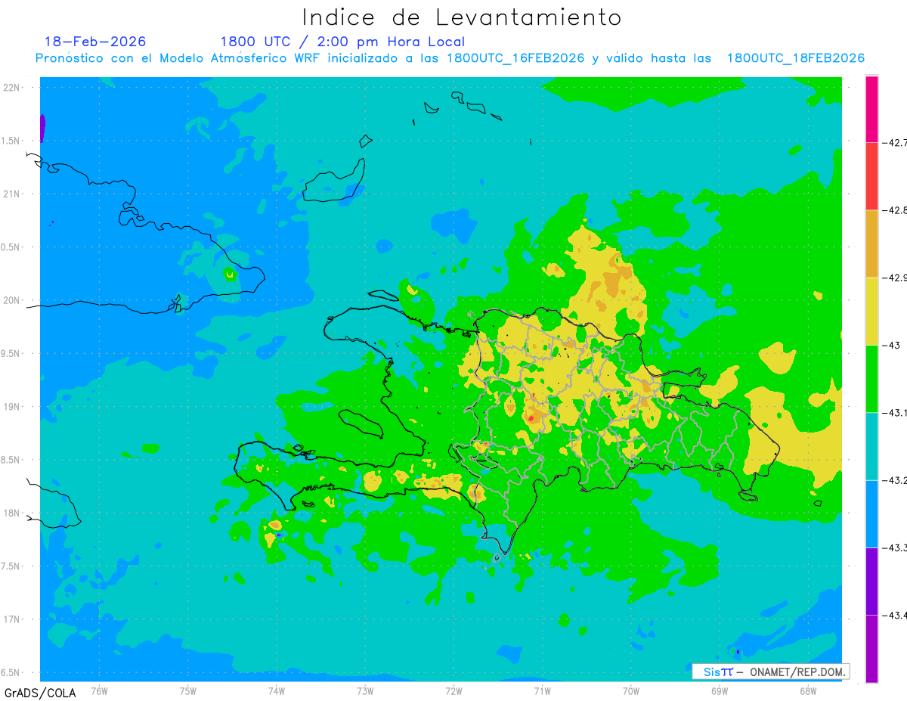Click the violet segment below -43.4

[871, 648]
